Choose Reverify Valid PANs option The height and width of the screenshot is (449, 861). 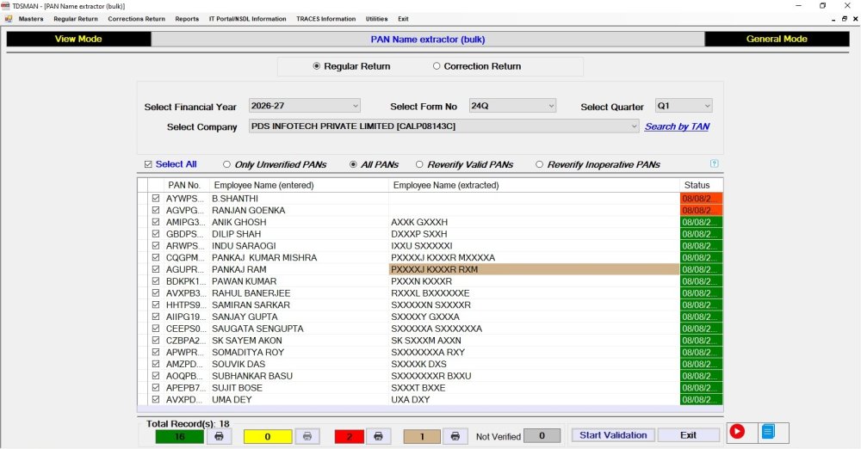419,164
